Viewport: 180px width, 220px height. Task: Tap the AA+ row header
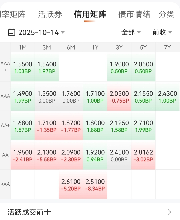tap(5, 125)
